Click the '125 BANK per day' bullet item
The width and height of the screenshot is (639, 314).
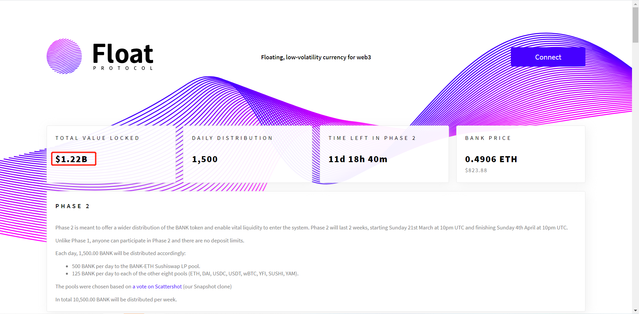coord(185,274)
